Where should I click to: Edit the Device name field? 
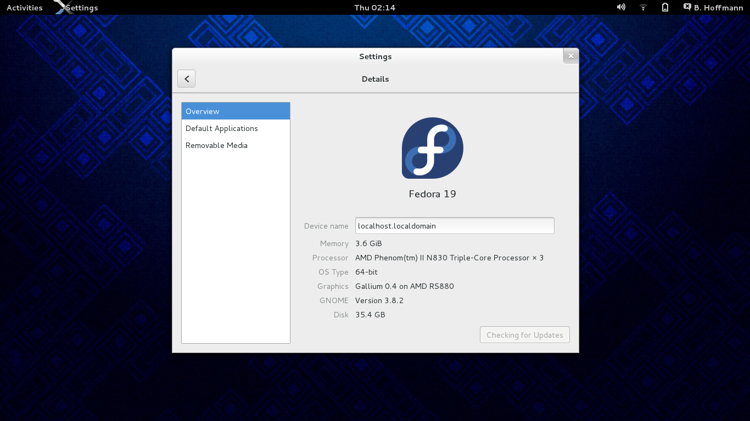(455, 226)
